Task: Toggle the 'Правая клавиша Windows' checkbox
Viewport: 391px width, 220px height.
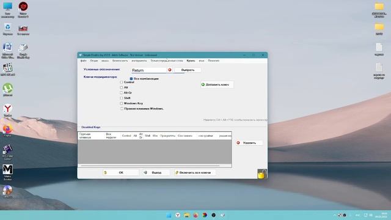Action: [122, 109]
